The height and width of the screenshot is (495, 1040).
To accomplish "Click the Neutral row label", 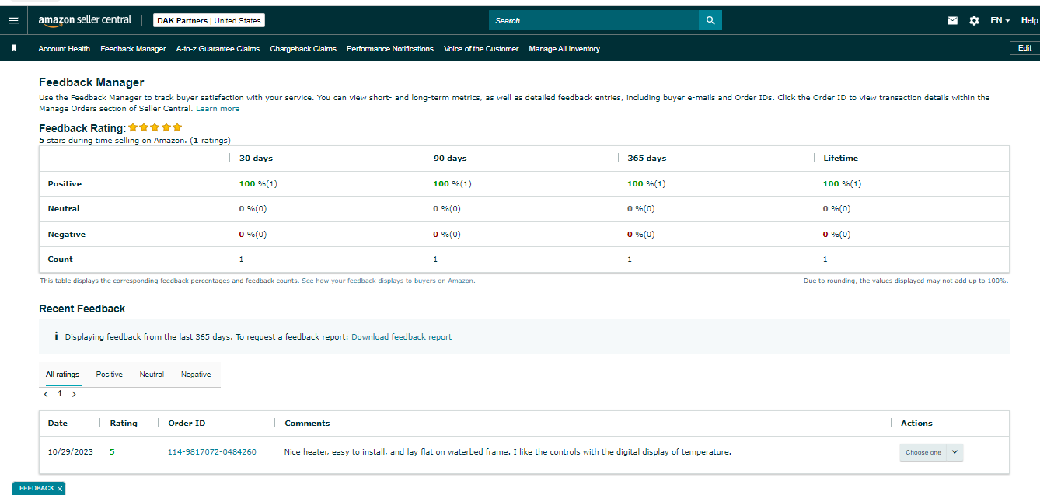I will (x=64, y=209).
